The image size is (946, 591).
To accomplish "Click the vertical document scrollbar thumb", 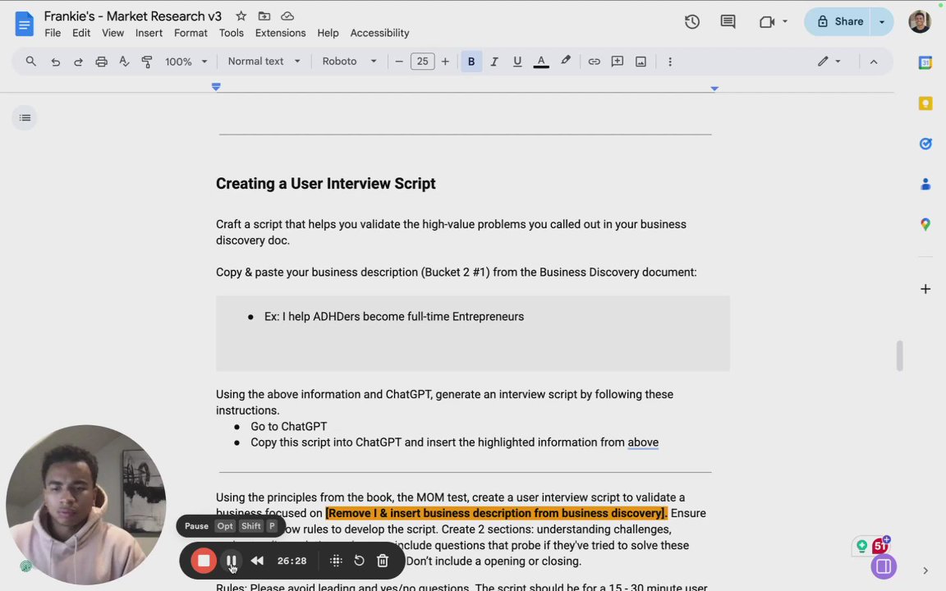I will click(899, 355).
